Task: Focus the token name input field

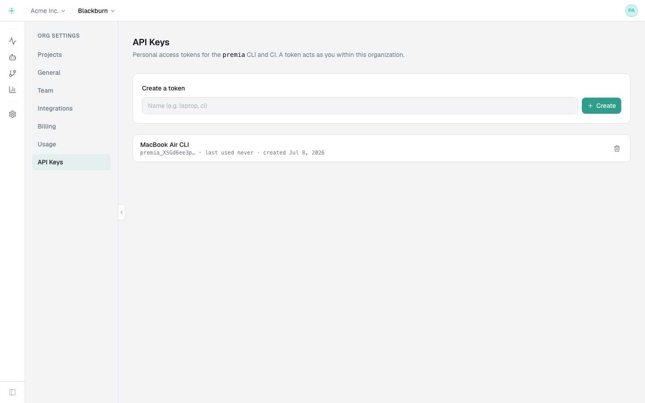Action: pos(360,106)
